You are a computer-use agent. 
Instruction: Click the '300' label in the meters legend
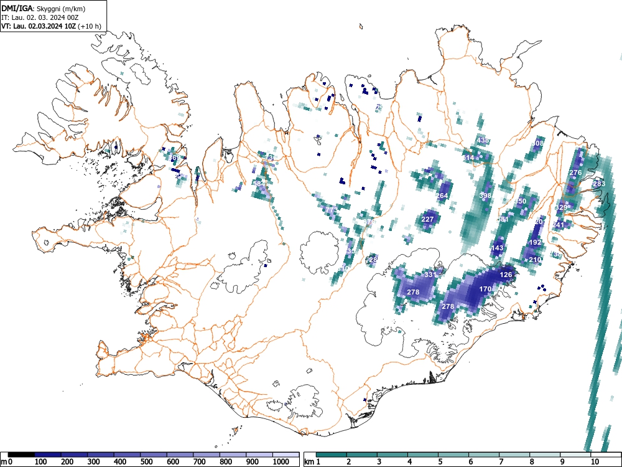(x=94, y=461)
